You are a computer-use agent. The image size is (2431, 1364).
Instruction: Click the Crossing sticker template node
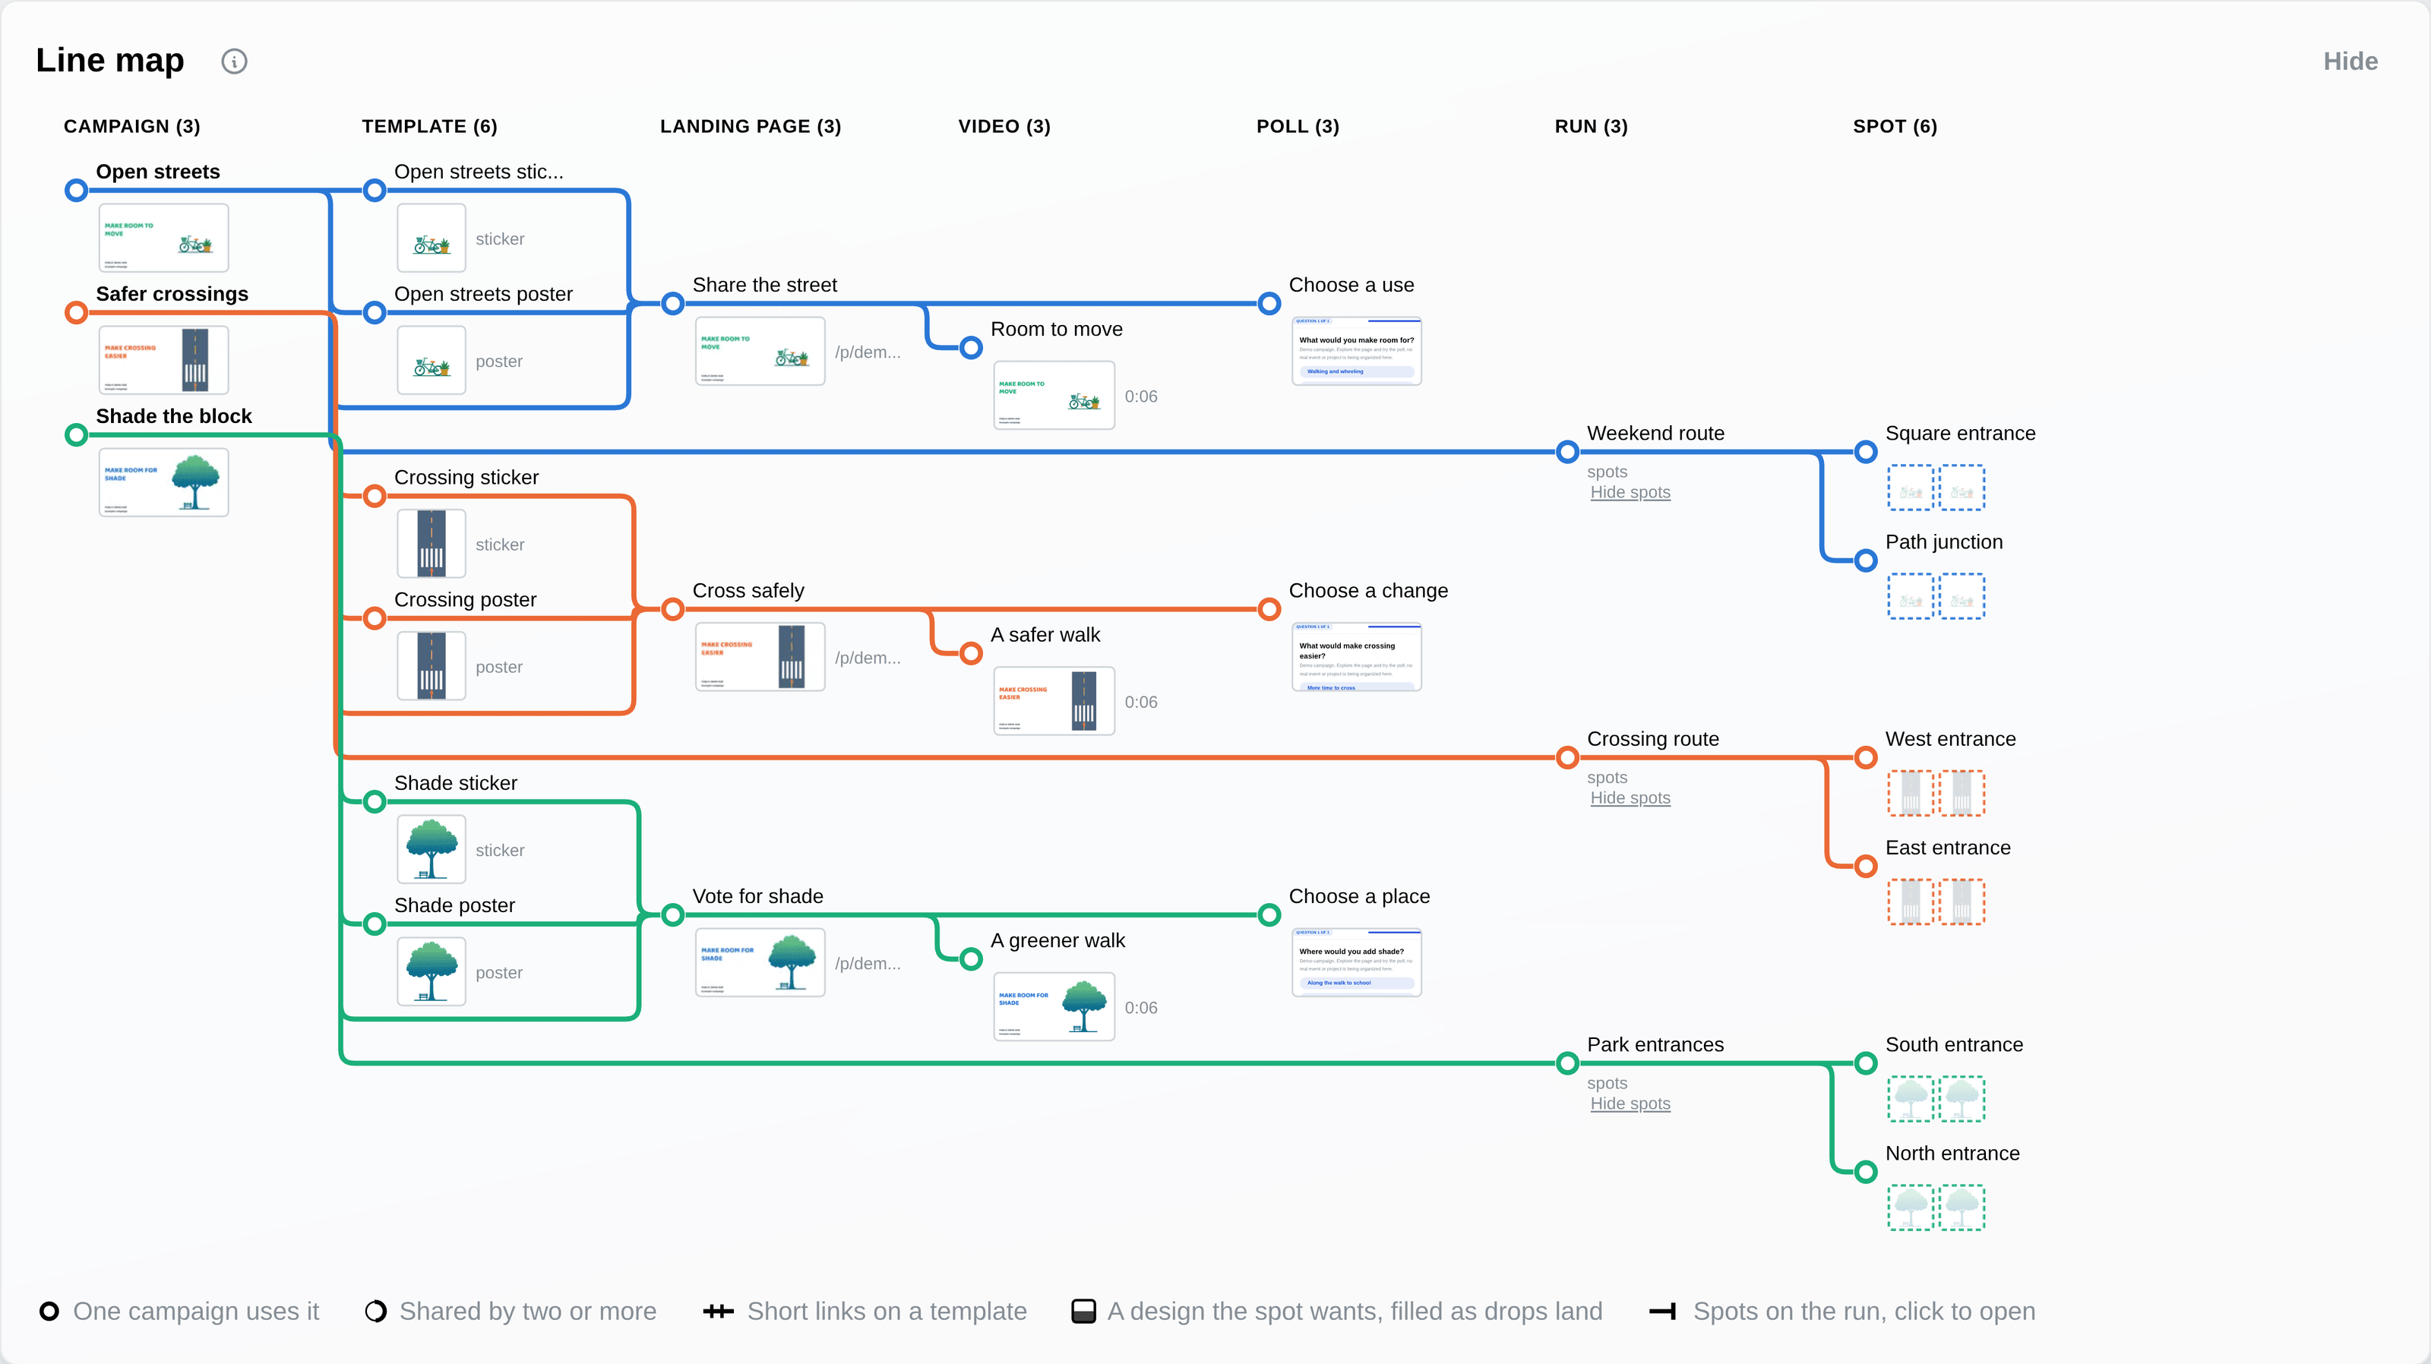pyautogui.click(x=375, y=496)
